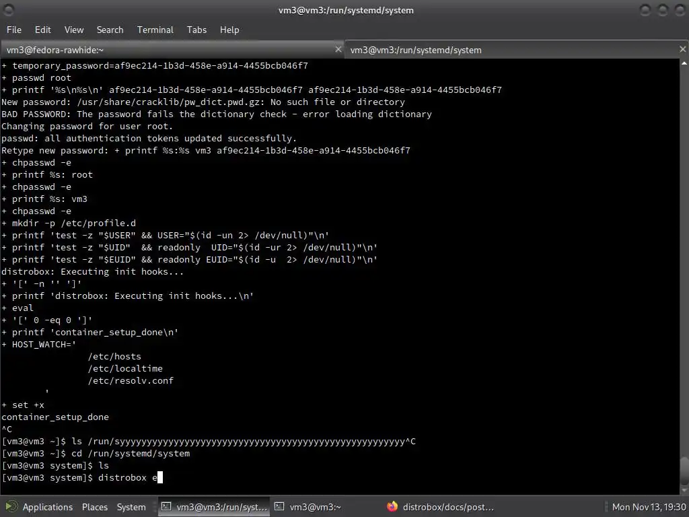Open the Search menu
The image size is (689, 517).
click(x=110, y=30)
